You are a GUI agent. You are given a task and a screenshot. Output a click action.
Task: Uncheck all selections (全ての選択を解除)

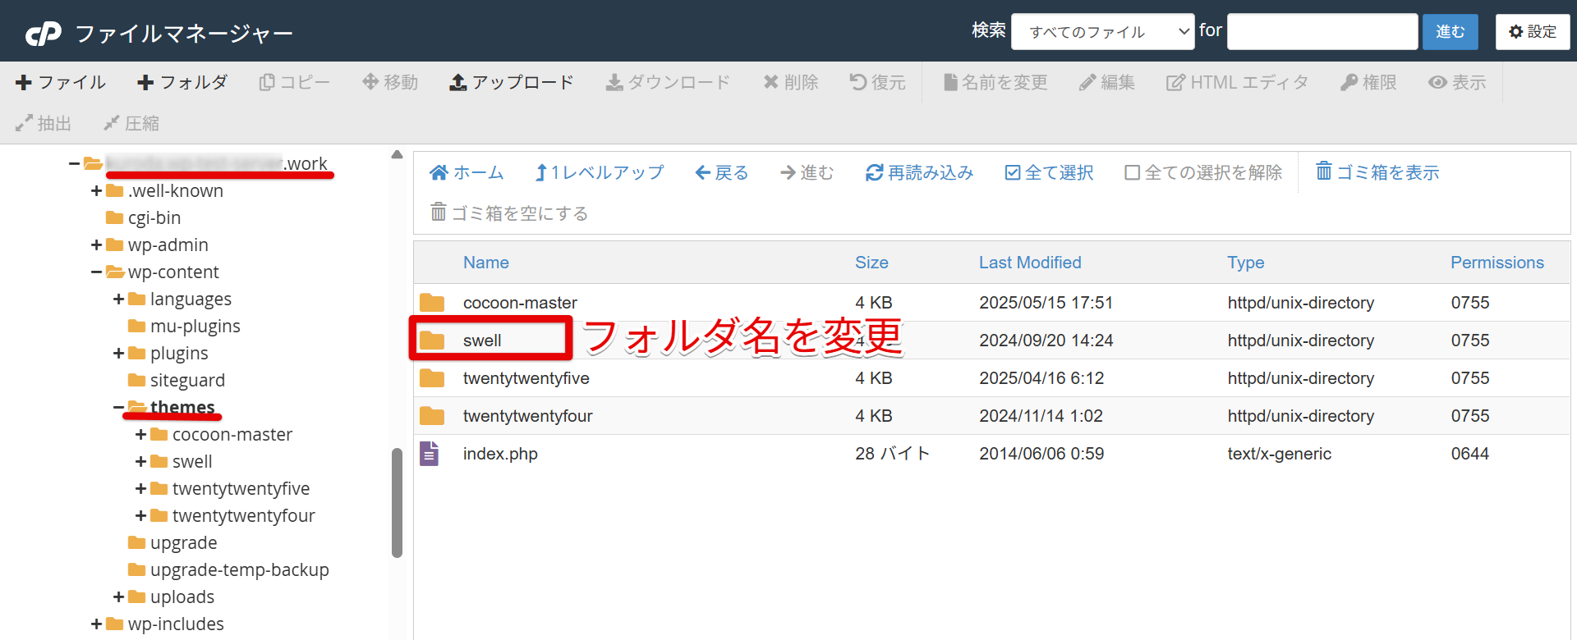(x=1203, y=172)
